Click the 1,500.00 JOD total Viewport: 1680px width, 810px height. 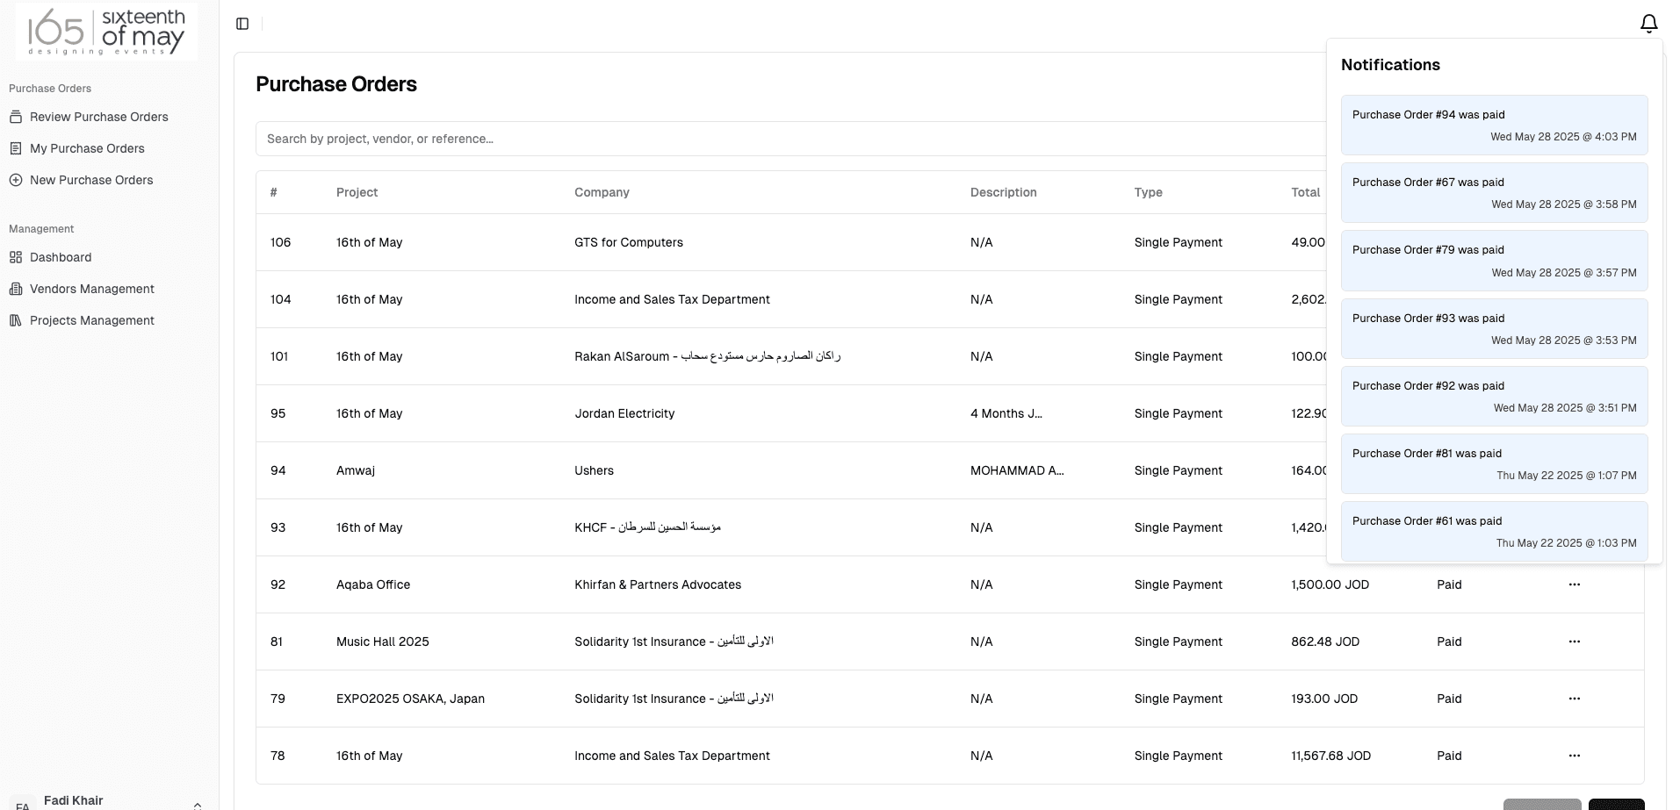click(1330, 584)
